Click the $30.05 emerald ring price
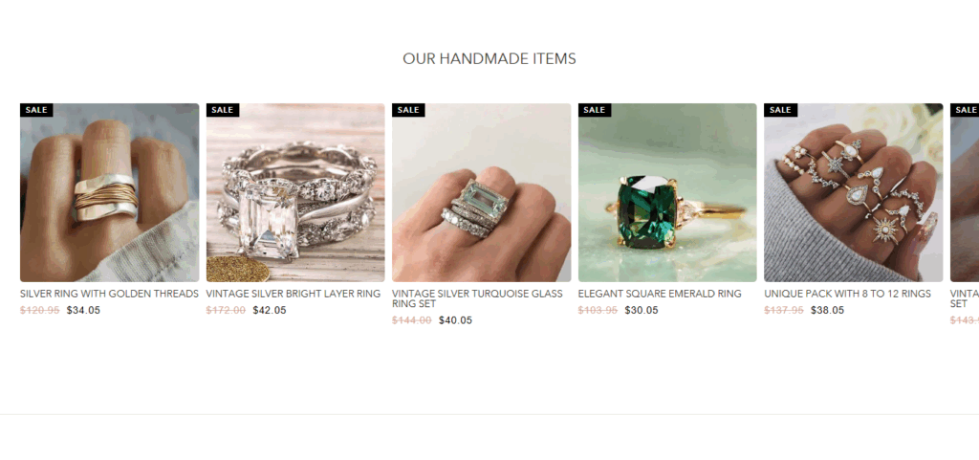The width and height of the screenshot is (979, 460). tap(642, 310)
